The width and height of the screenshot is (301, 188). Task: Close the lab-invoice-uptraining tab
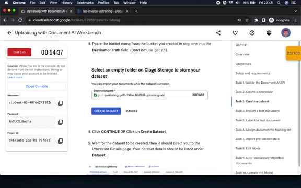click(127, 11)
